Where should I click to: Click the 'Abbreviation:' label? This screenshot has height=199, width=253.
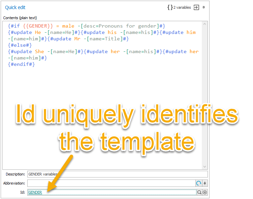(14, 183)
